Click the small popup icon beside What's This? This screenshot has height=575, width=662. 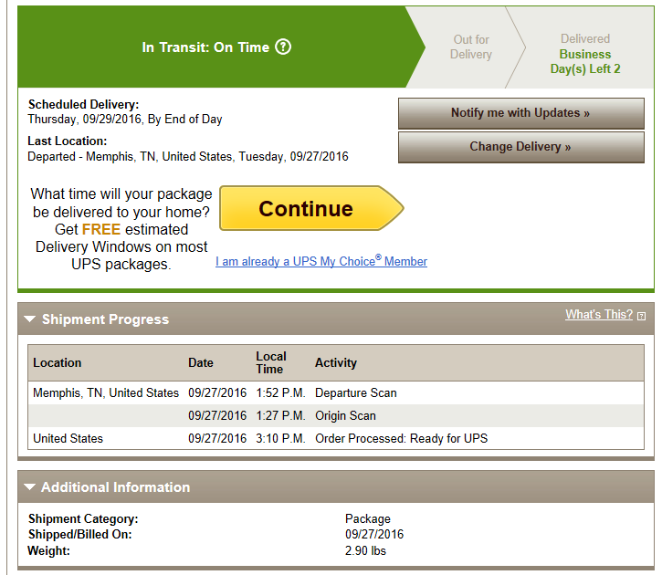[641, 316]
